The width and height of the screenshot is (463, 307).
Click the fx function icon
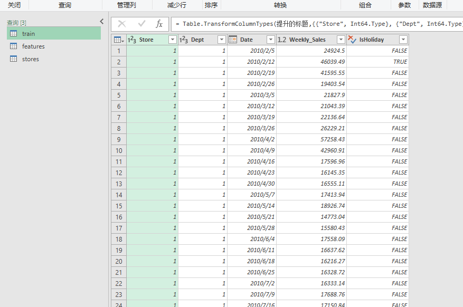pyautogui.click(x=159, y=24)
